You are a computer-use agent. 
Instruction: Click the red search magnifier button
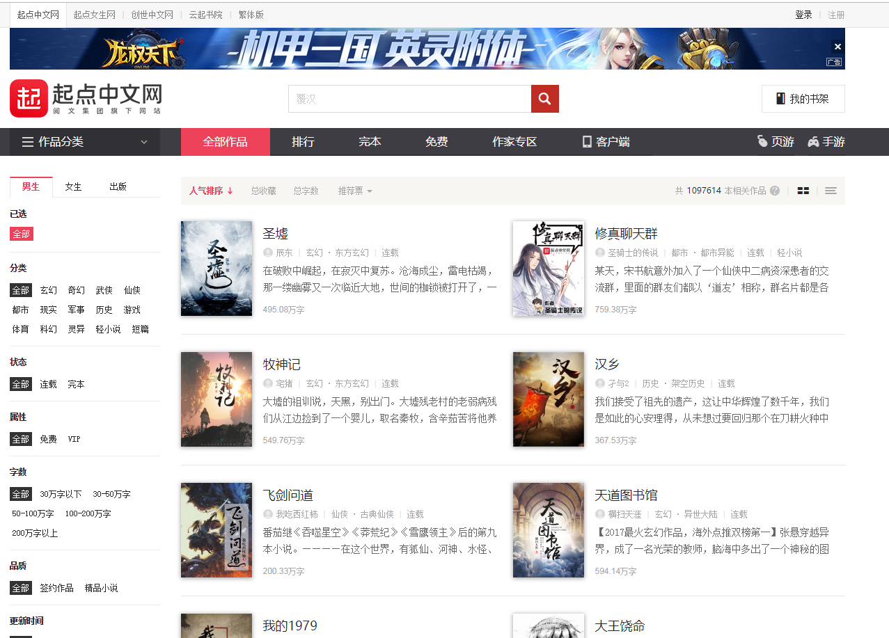click(544, 99)
